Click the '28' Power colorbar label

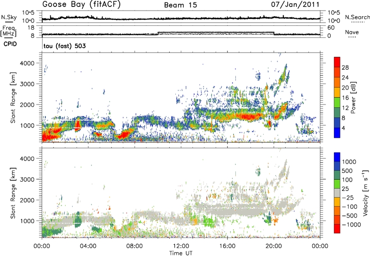[345, 67]
